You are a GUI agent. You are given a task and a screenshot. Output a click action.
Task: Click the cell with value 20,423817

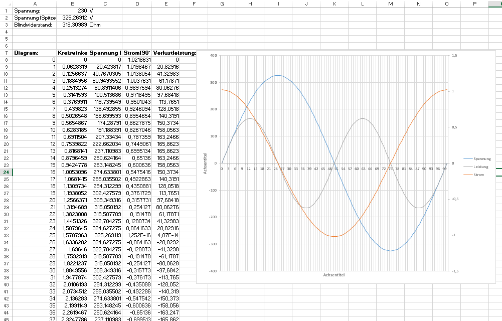(105, 67)
